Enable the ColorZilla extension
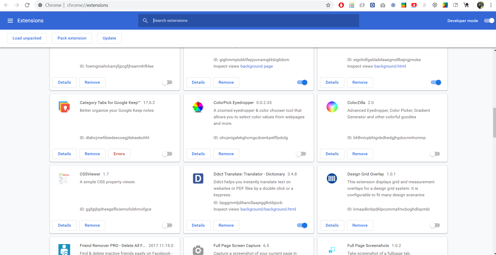 [435, 154]
